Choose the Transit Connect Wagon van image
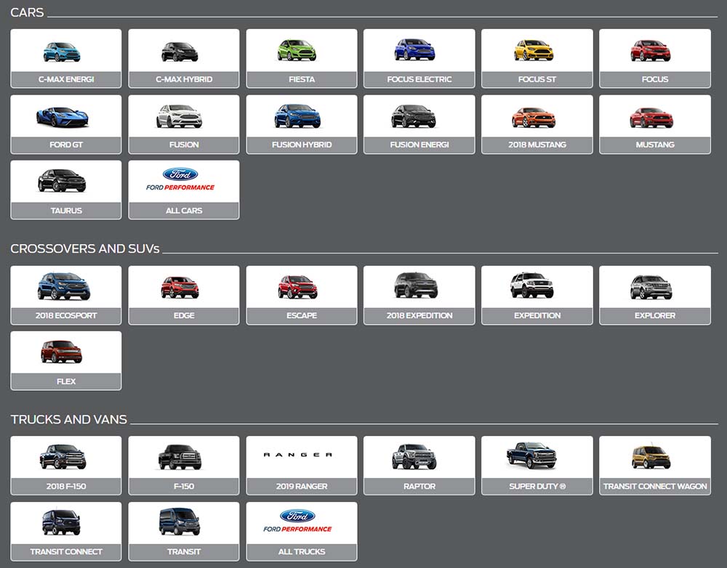The width and height of the screenshot is (727, 568). click(x=651, y=458)
